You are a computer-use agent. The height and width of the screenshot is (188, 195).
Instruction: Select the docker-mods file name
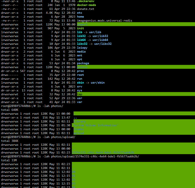click(x=86, y=5)
